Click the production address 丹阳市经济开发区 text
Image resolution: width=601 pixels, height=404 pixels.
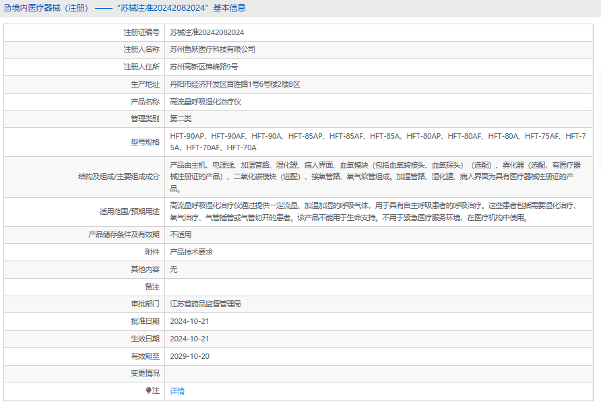click(x=235, y=84)
